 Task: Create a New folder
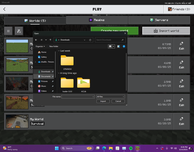point(54,46)
